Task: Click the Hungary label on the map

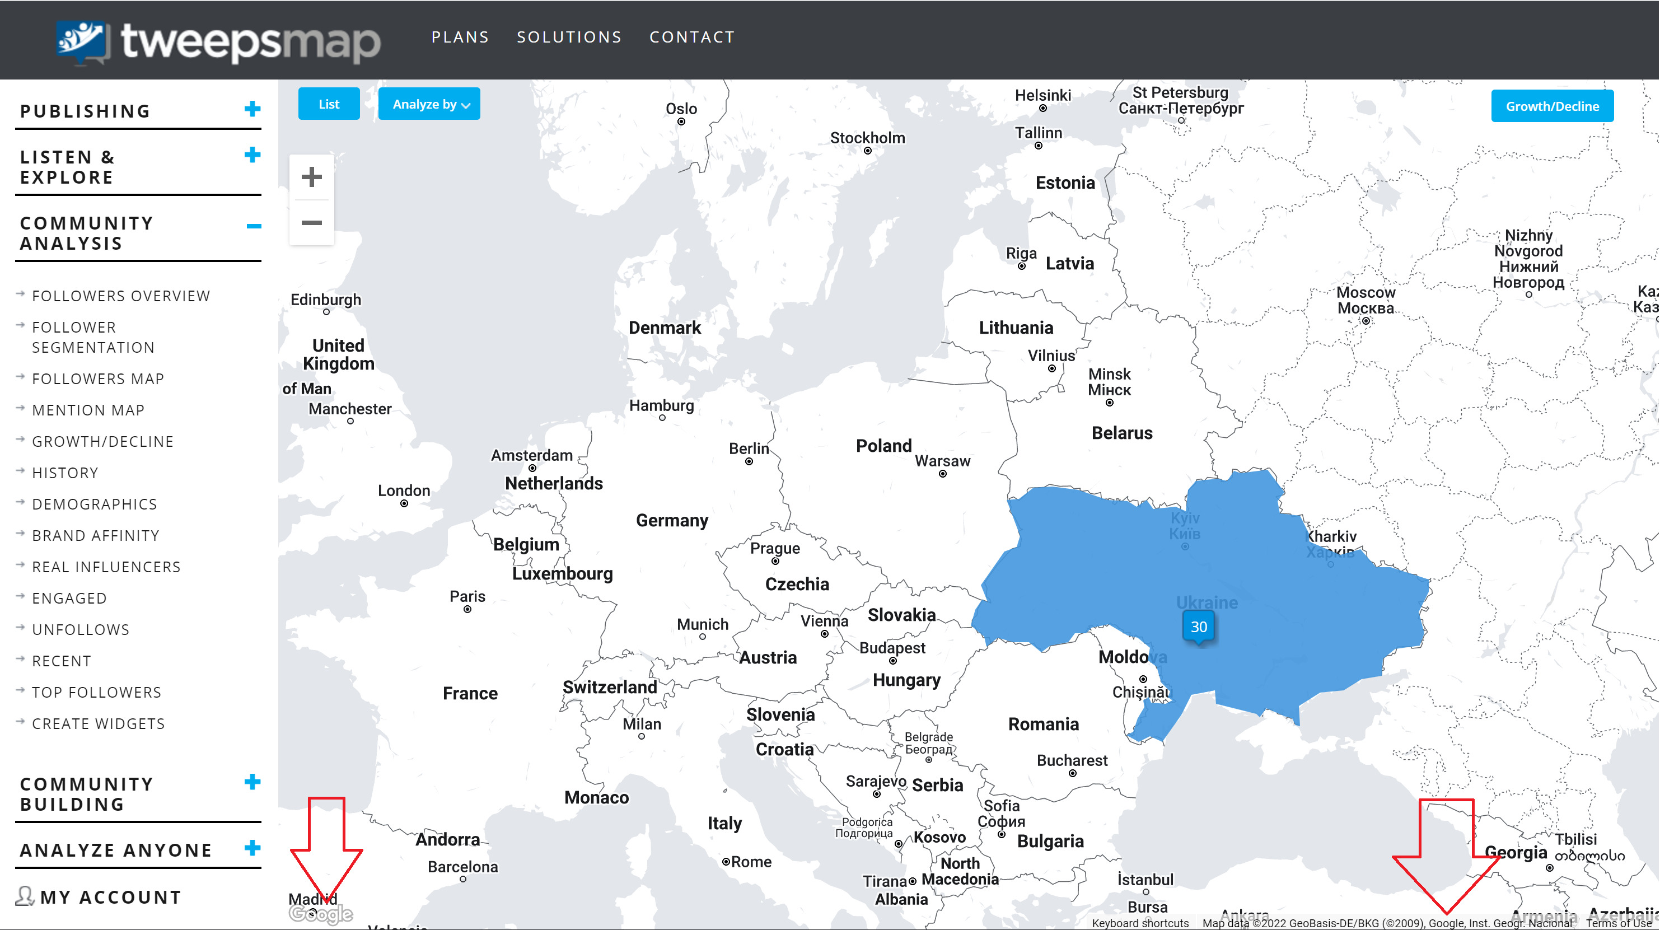Action: (906, 680)
